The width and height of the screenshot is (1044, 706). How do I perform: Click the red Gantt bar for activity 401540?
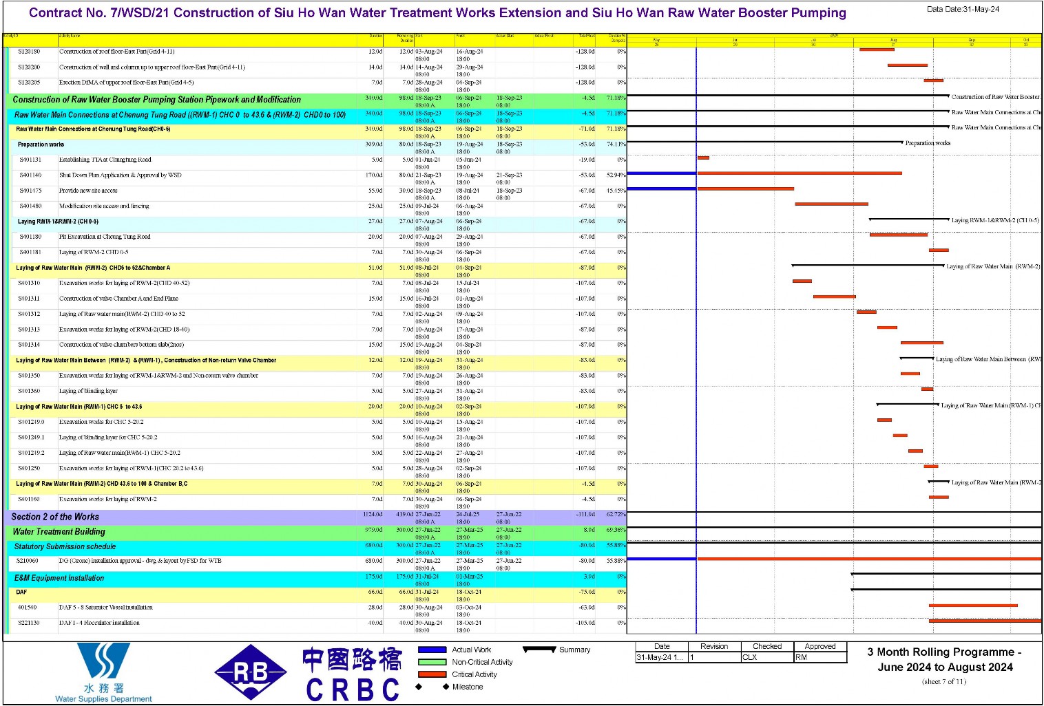tap(973, 606)
